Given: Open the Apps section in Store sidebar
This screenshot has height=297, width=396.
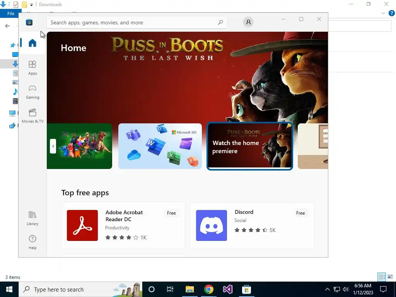Looking at the screenshot, I should (x=32, y=68).
